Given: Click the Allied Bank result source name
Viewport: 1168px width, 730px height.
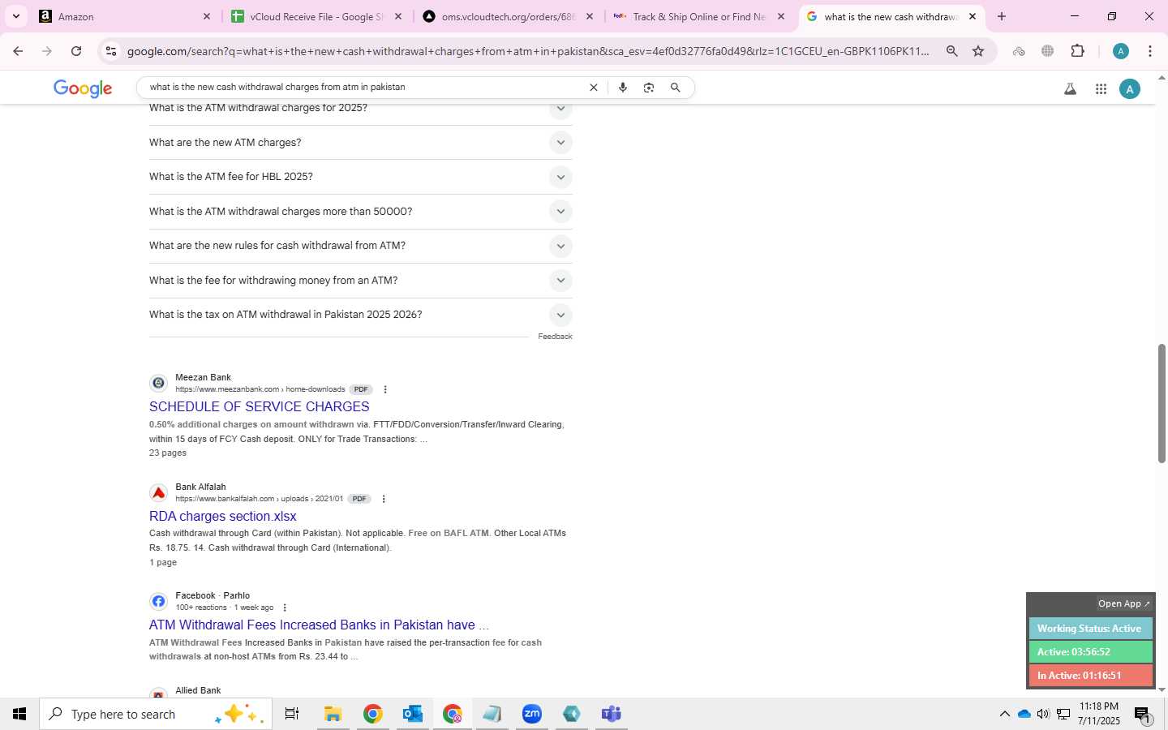Looking at the screenshot, I should (198, 691).
